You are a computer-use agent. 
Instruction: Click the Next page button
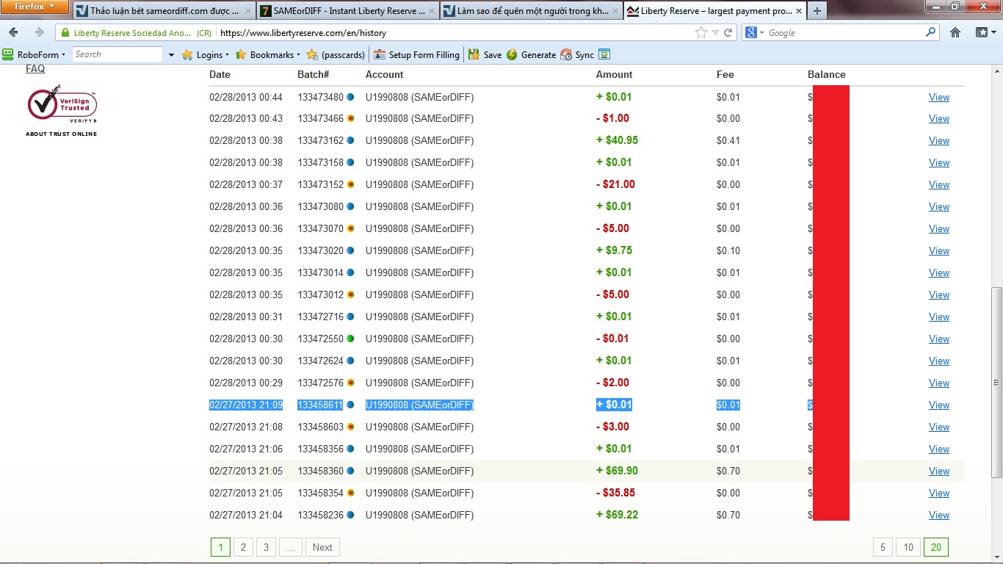tap(322, 547)
